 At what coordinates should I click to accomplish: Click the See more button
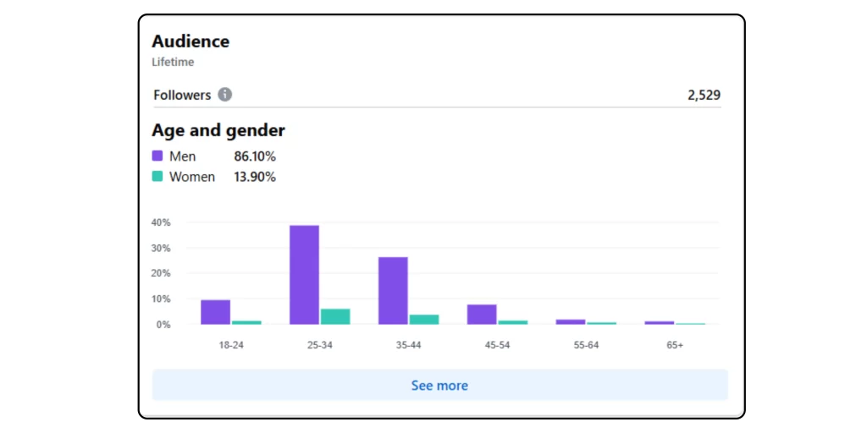coord(439,385)
